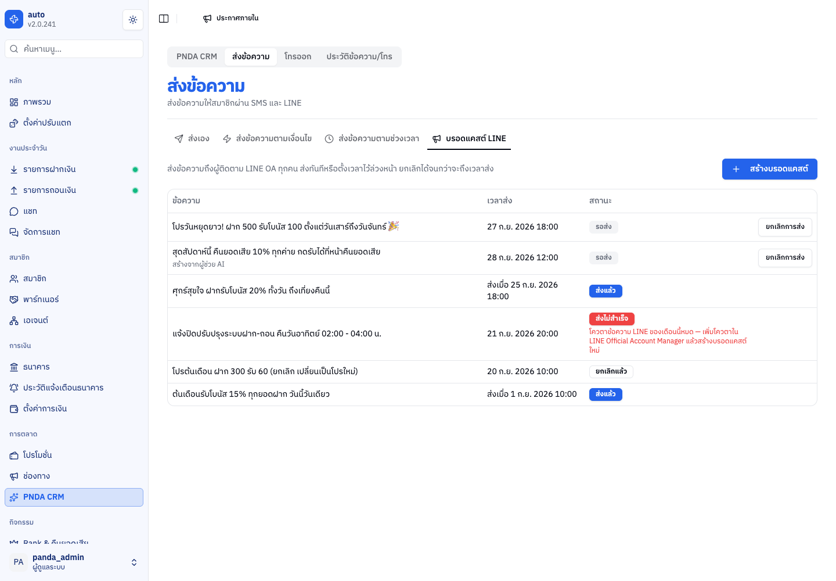This screenshot has height=581, width=836.
Task: Cancel sending the 28 ก.ย. broadcast
Action: click(785, 258)
